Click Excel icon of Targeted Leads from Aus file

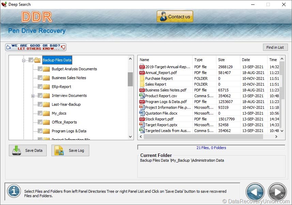click(142, 130)
